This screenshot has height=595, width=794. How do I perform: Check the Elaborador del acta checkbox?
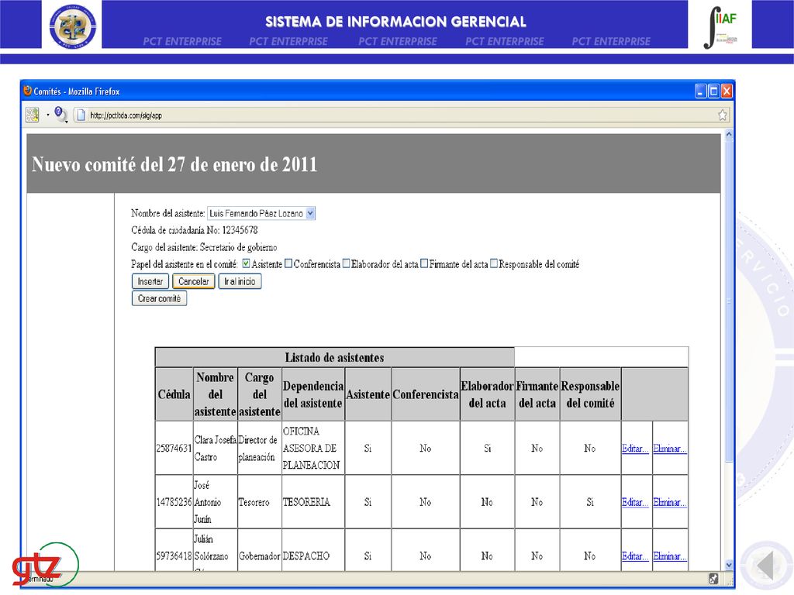coord(346,263)
